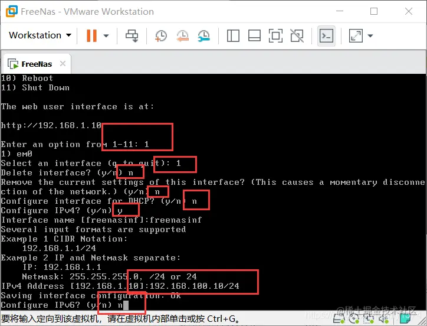This screenshot has height=326, width=427.
Task: Maximize the VMware Workstation window
Action: pos(374,11)
